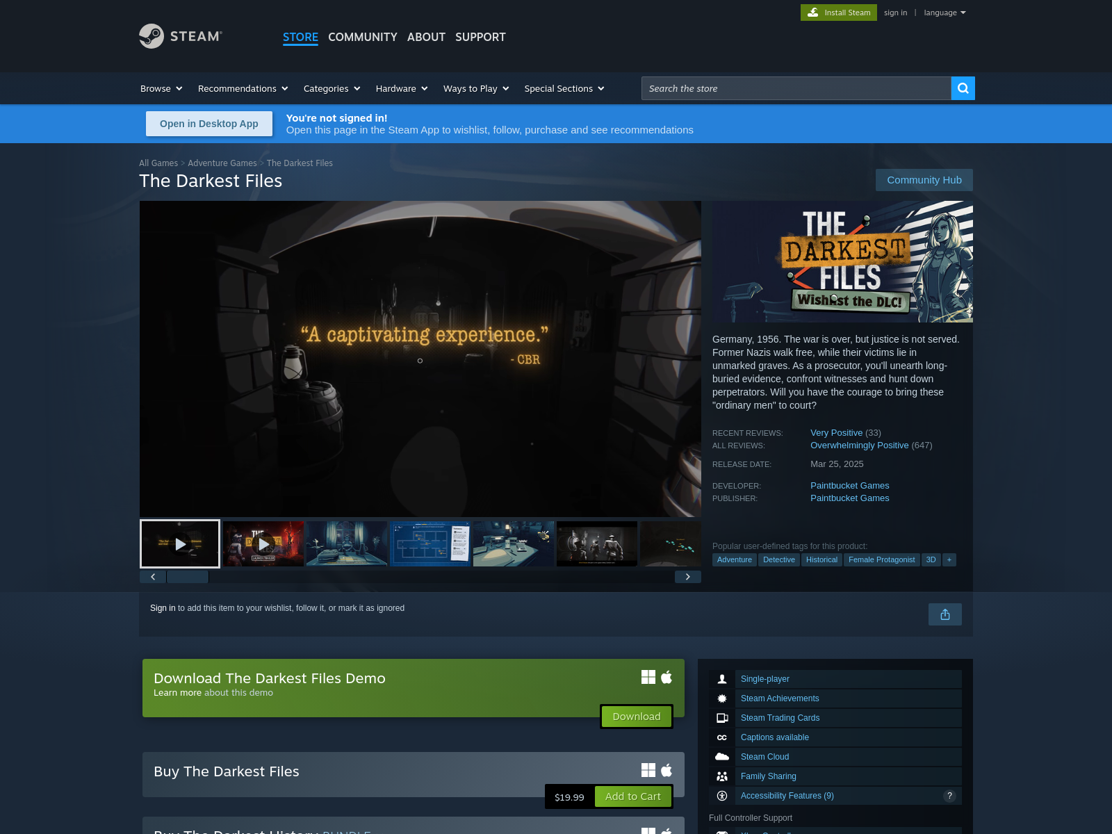The width and height of the screenshot is (1112, 834).
Task: Click the All Games breadcrumb
Action: click(x=158, y=163)
